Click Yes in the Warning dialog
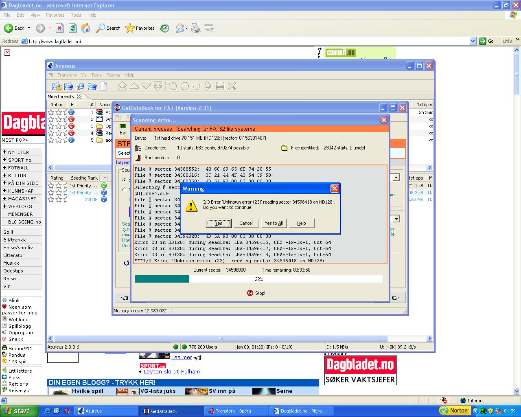The image size is (521, 417). pyautogui.click(x=219, y=223)
